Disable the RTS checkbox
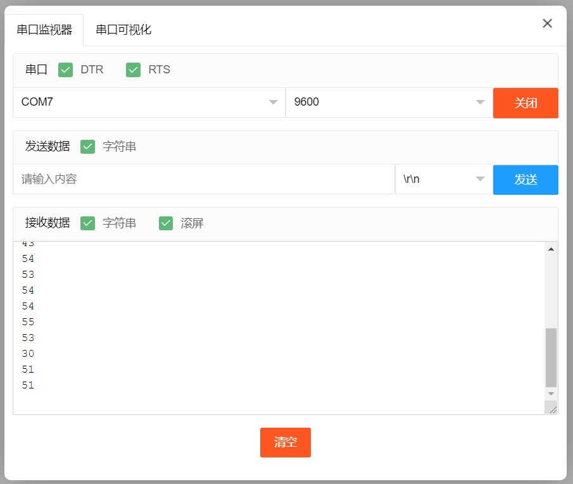 pyautogui.click(x=133, y=70)
